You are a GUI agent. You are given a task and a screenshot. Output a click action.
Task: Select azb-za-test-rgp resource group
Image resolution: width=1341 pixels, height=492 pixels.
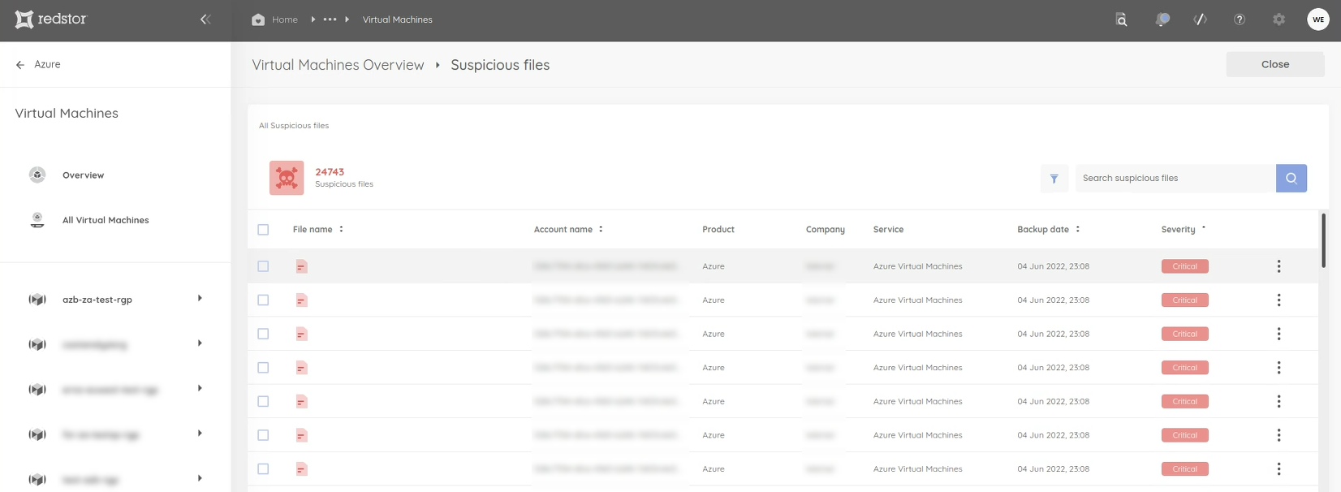pos(97,300)
